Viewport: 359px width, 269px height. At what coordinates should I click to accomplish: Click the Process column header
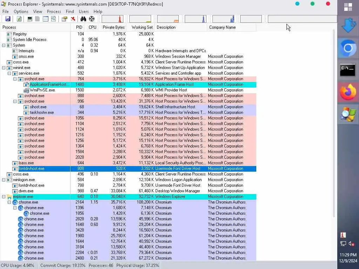pos(35,27)
